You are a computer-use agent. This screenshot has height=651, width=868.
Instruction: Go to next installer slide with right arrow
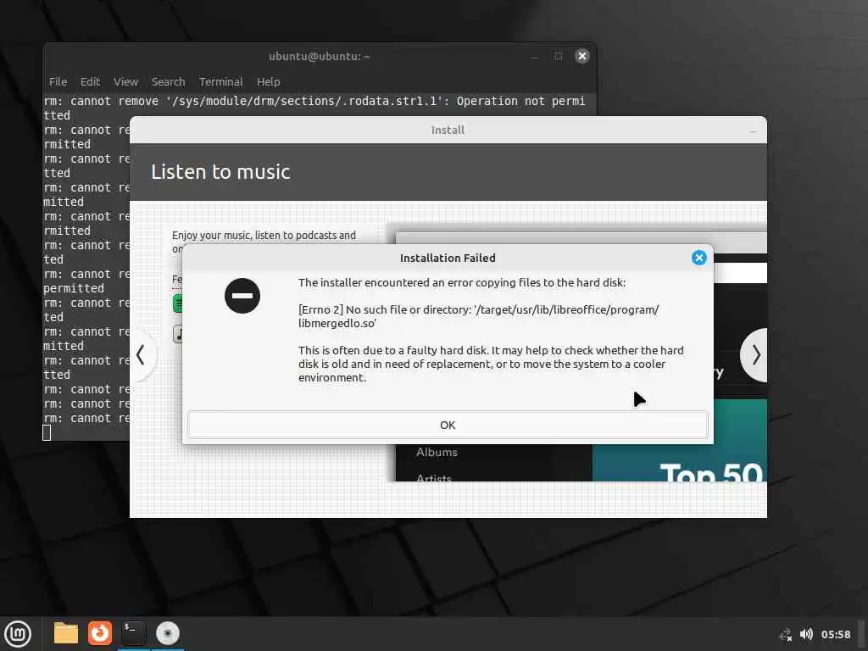click(x=755, y=355)
